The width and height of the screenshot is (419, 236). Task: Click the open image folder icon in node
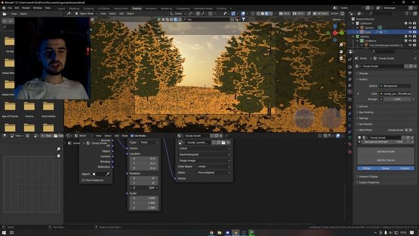pos(223,142)
